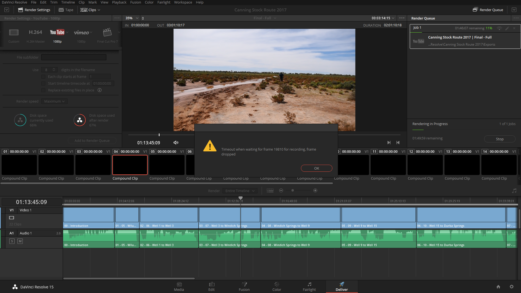Adjust the timeline zoom slider

[293, 191]
